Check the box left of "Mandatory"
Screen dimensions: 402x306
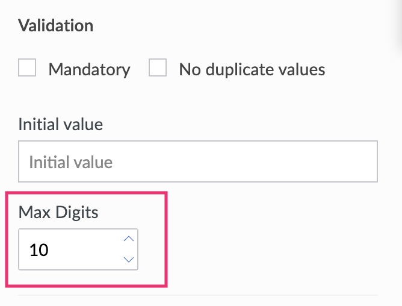27,68
